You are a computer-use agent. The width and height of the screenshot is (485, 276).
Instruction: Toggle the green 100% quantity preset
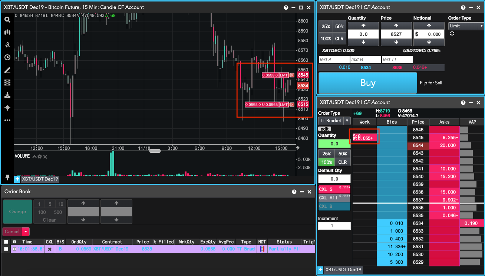(x=326, y=162)
